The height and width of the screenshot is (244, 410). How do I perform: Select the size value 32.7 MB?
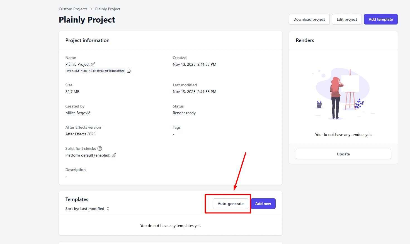[x=72, y=92]
